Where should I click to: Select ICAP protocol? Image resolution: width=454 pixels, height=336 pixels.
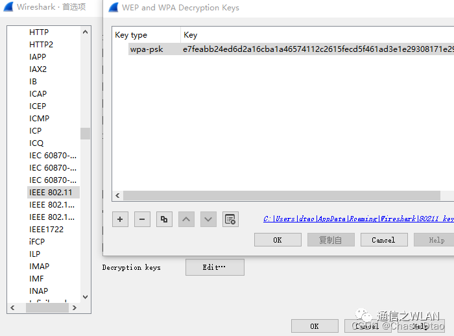38,94
